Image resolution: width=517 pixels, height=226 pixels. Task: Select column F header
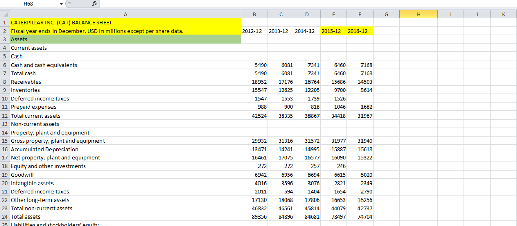click(359, 14)
